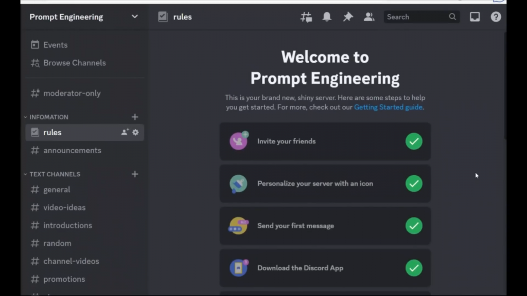Click the green check for Invite your friends

pyautogui.click(x=414, y=141)
